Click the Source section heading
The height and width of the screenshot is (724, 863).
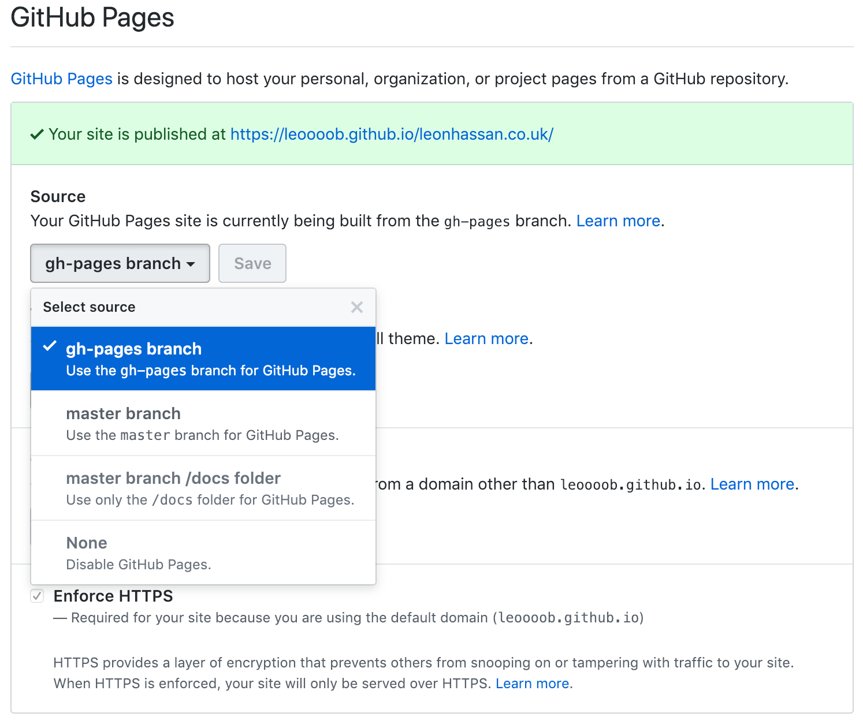point(58,196)
